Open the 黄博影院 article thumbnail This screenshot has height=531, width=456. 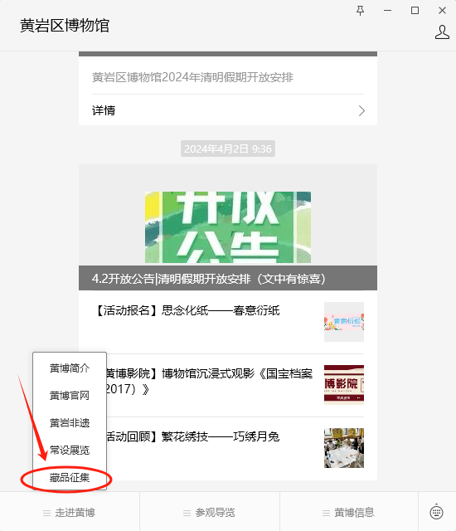click(x=344, y=385)
